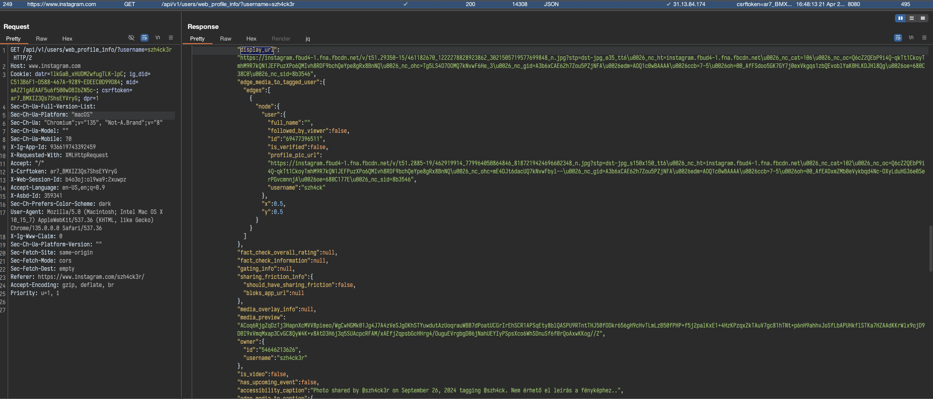The image size is (933, 399).
Task: Select the Pretty tab in Response panel
Action: click(197, 39)
